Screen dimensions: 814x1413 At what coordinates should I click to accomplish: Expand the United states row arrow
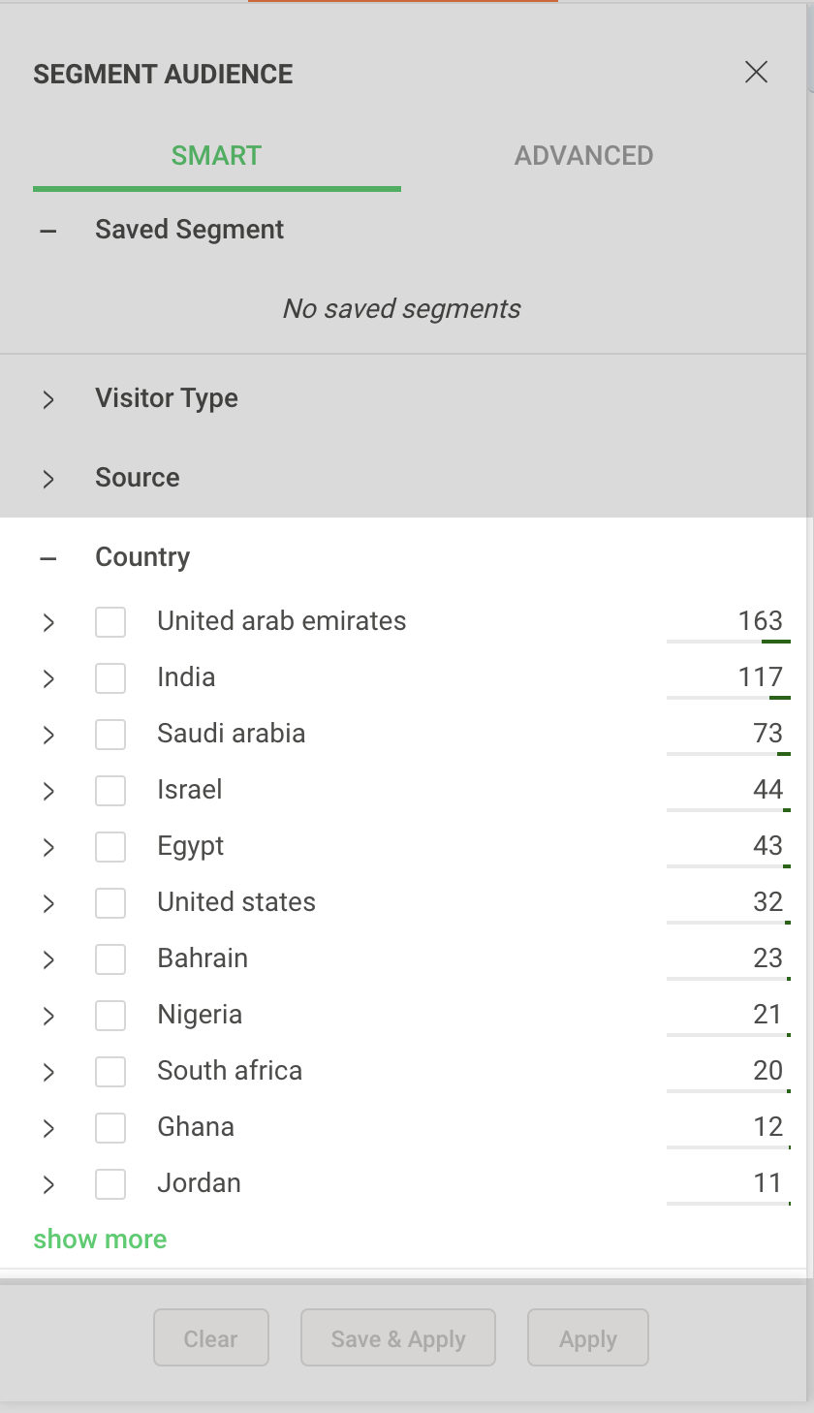point(48,903)
